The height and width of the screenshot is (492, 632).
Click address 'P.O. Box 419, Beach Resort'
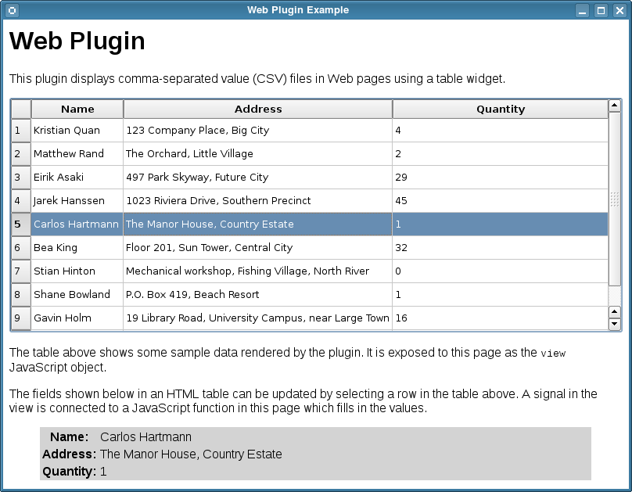click(x=258, y=294)
